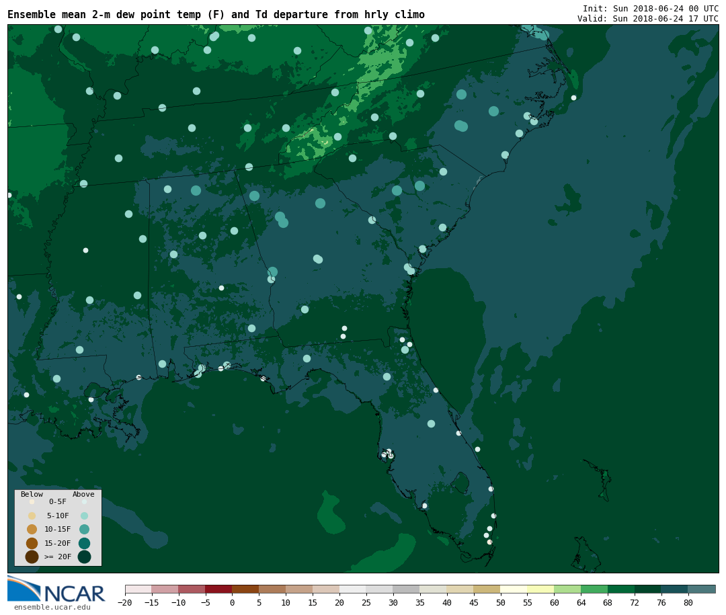Pick the colorbar swatch between 64 and 68
726x615 pixels.
click(595, 589)
